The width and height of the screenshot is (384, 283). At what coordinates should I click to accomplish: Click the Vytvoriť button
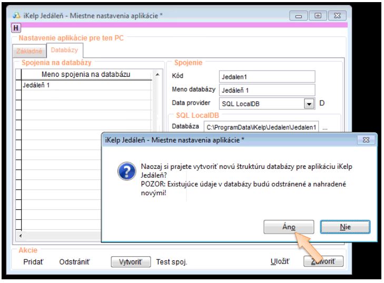tap(131, 261)
